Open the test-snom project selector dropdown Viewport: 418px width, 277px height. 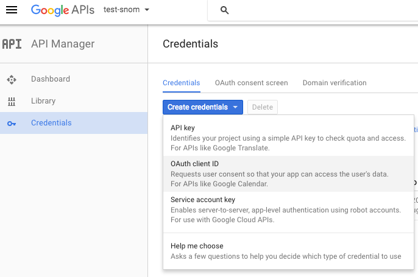pos(126,10)
